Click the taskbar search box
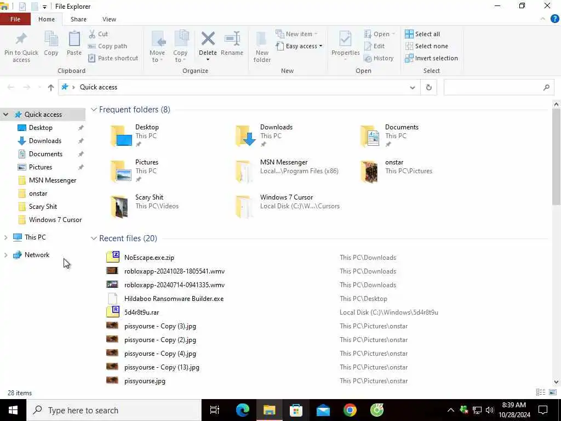561x421 pixels. 114,410
